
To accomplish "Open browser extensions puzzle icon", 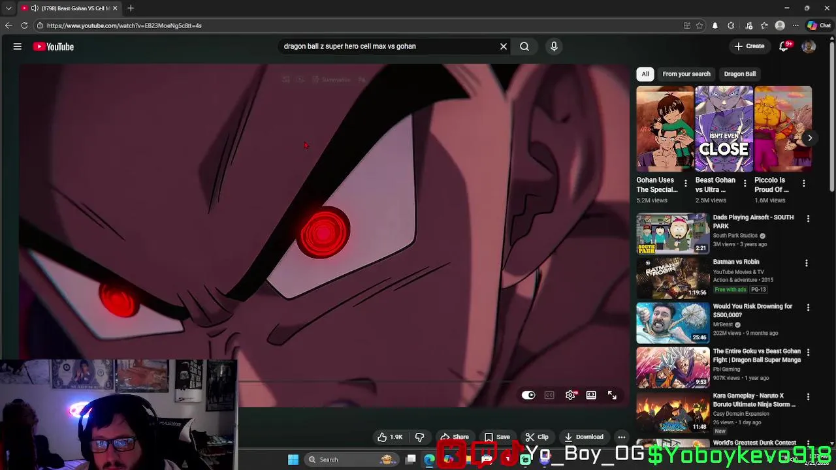I will (731, 25).
